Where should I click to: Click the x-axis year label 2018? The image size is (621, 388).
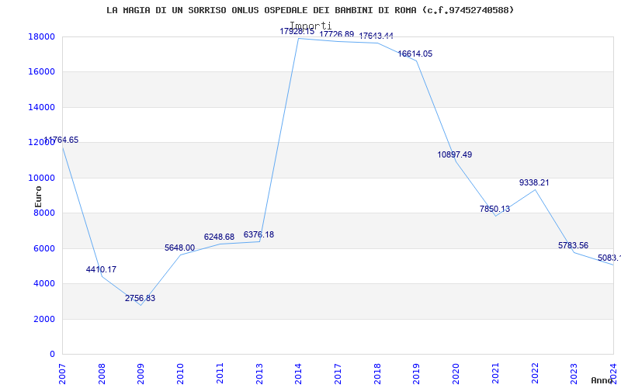377,373
